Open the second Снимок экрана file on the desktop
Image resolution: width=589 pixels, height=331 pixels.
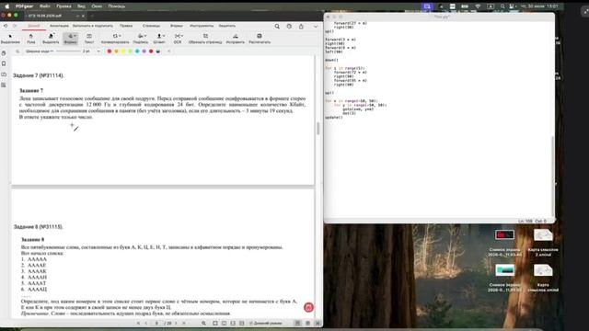pyautogui.click(x=504, y=278)
